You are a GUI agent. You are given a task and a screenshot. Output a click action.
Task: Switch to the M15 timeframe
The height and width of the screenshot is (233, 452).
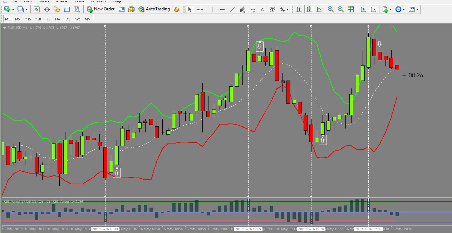point(28,19)
